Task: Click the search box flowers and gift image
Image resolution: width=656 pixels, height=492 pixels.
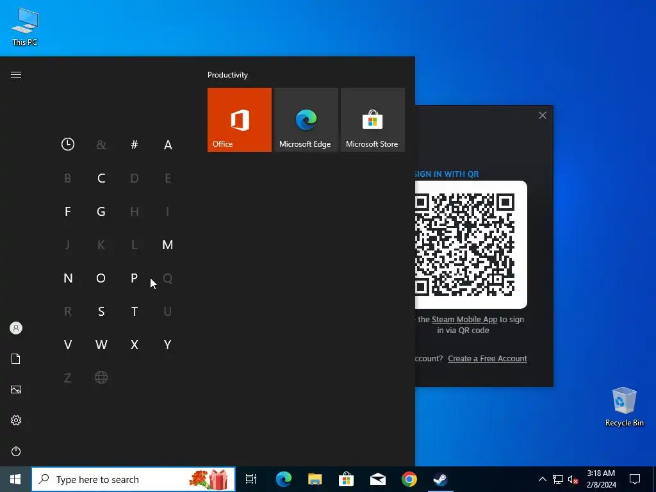Action: coord(209,479)
